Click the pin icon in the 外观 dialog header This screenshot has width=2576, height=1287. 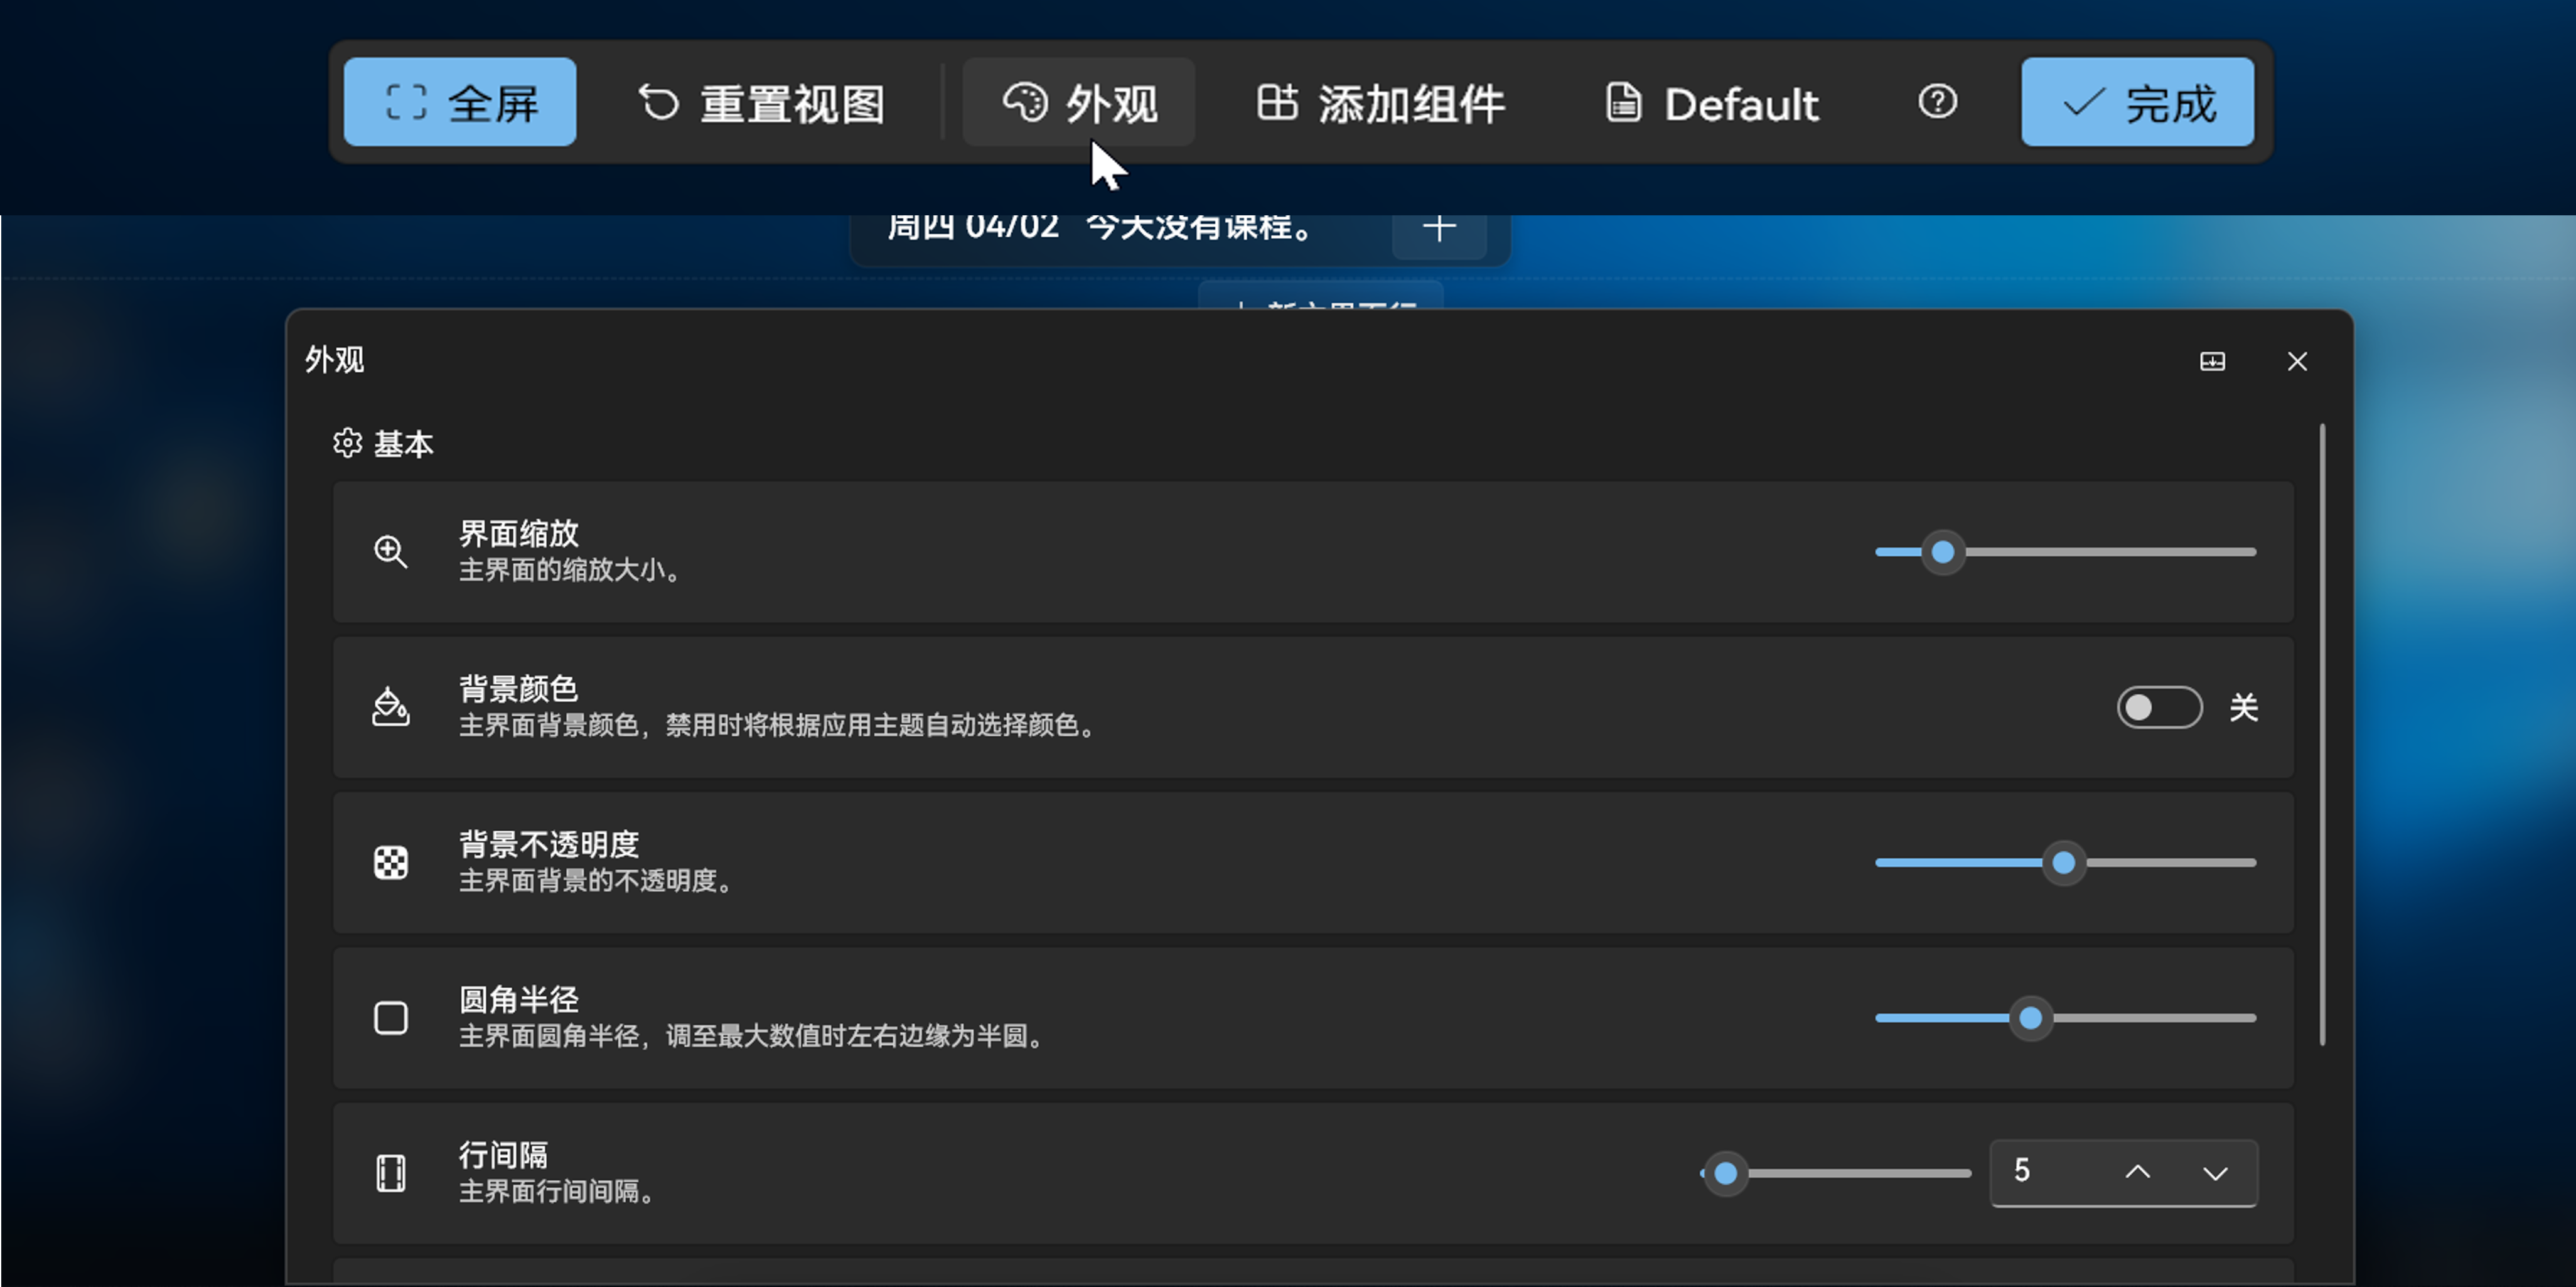point(2213,362)
